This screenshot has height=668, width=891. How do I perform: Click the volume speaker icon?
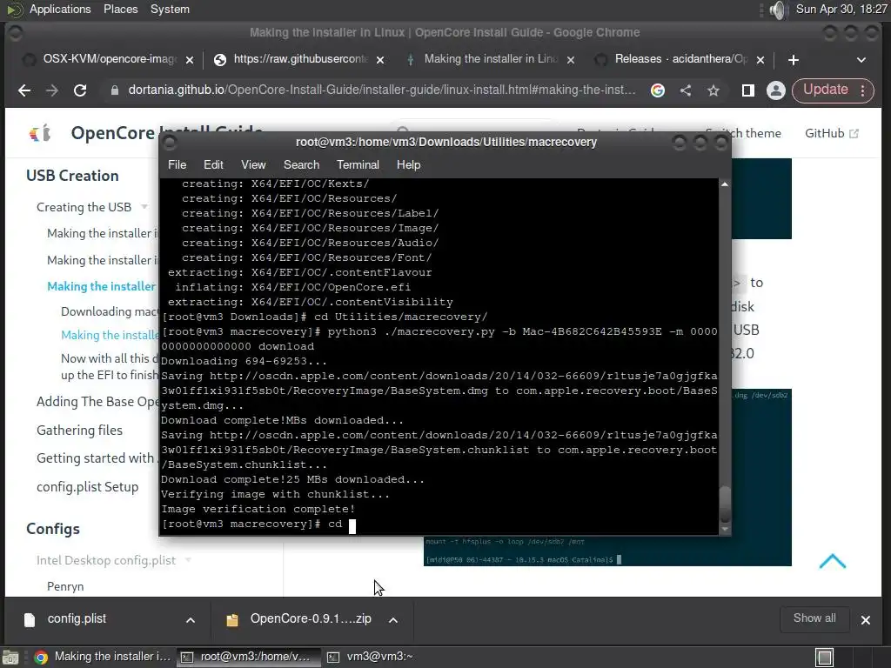pyautogui.click(x=777, y=10)
